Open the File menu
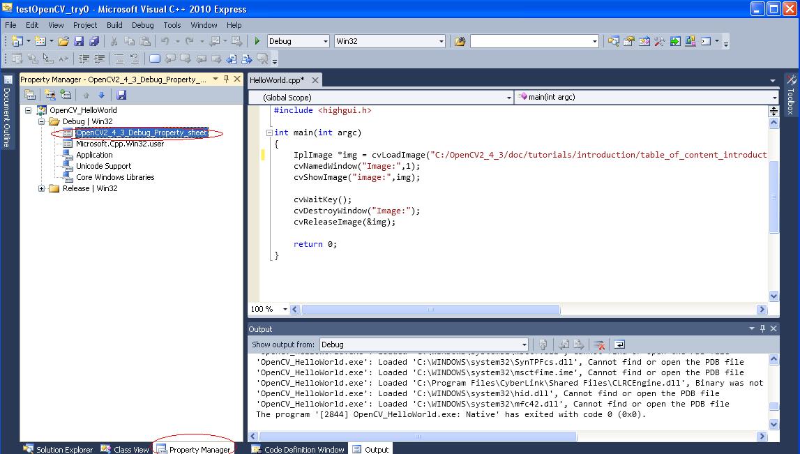This screenshot has height=454, width=800. 10,25
